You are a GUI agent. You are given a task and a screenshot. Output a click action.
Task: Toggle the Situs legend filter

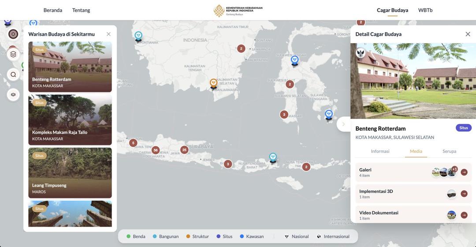point(224,236)
